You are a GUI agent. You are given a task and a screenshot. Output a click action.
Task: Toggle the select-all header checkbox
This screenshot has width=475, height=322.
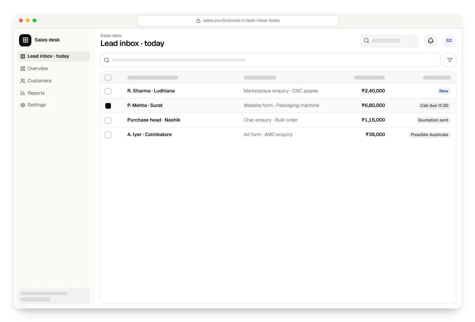point(108,78)
